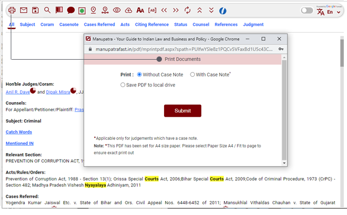
Task: Maximize the Manupatra popup window
Action: tap(264, 39)
